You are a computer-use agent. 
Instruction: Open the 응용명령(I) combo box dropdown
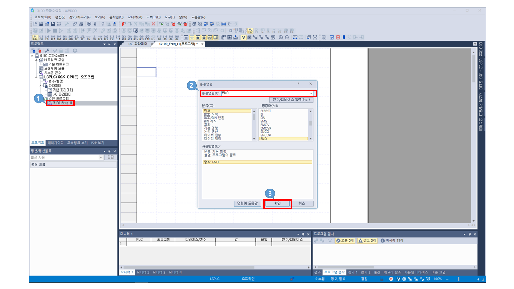pos(311,94)
